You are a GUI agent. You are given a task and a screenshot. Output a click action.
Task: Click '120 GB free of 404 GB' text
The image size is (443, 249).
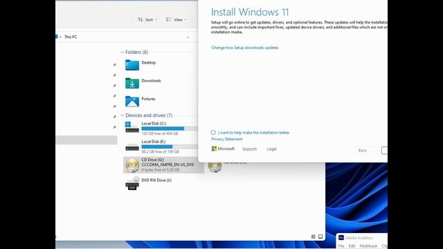[160, 133]
